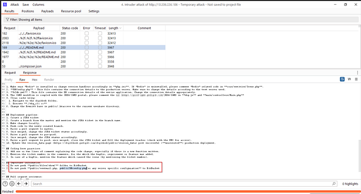The height and width of the screenshot is (194, 361).
Task: Click the Length column sort arrow
Action: point(120,28)
